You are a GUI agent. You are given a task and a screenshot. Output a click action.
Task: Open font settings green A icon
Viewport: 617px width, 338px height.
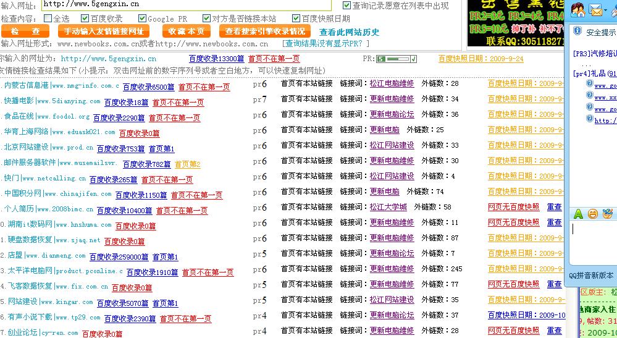pos(578,214)
